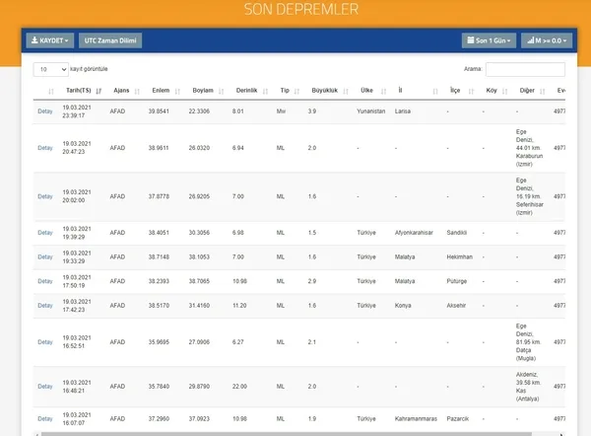Sort table by İlçe column
The height and width of the screenshot is (436, 591).
click(x=454, y=90)
